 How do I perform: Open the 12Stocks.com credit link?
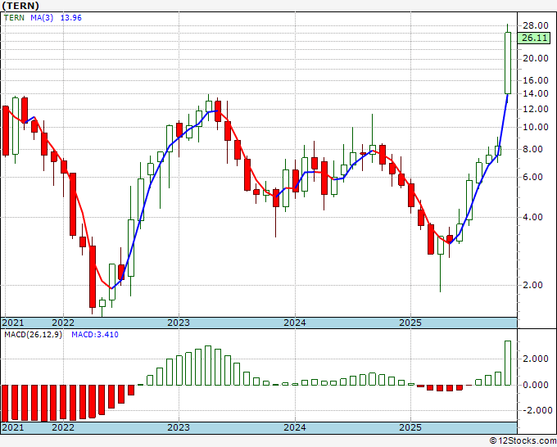click(523, 441)
